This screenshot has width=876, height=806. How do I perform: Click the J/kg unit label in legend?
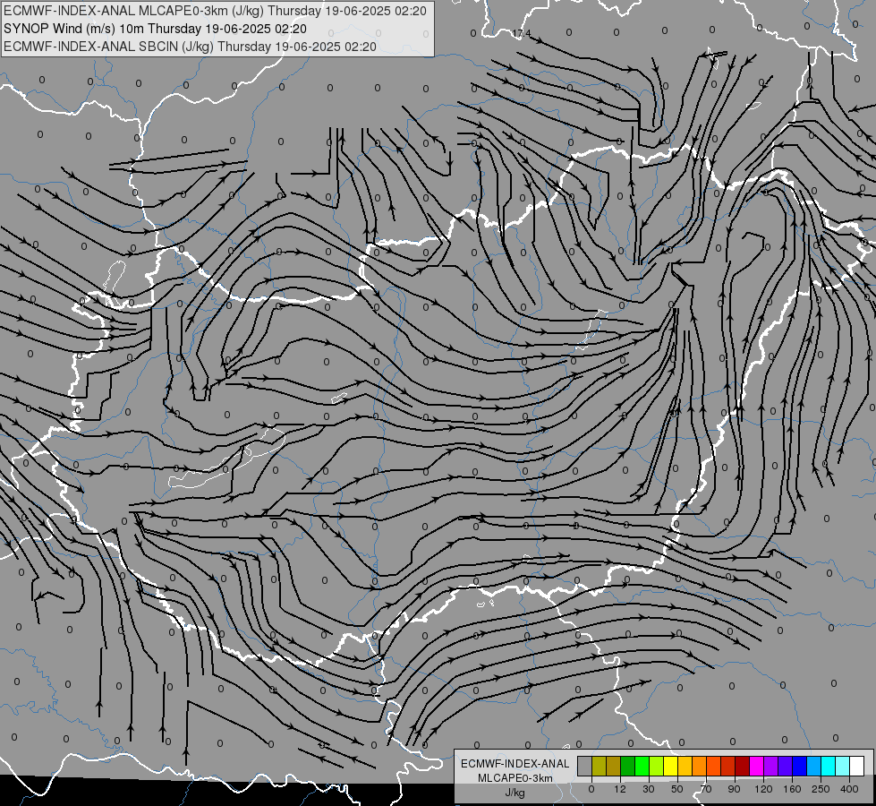click(x=515, y=793)
